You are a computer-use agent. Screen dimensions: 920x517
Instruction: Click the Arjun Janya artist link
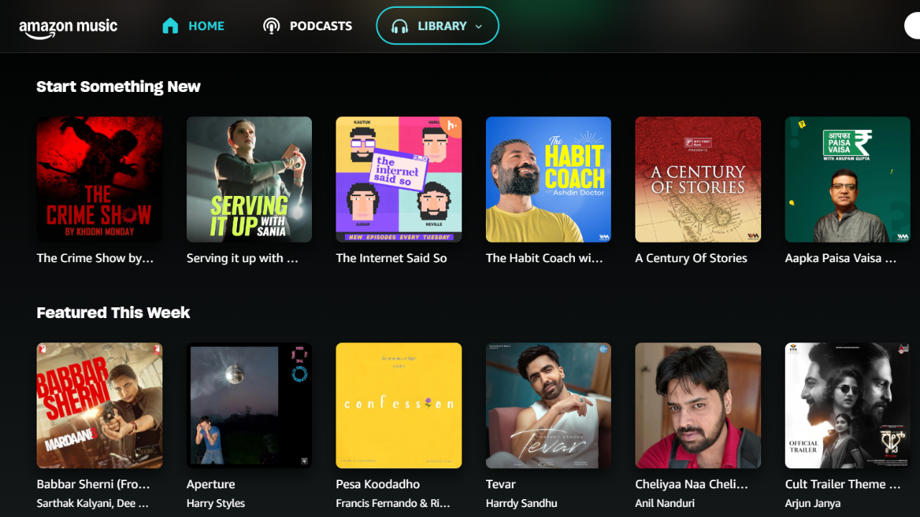[812, 503]
